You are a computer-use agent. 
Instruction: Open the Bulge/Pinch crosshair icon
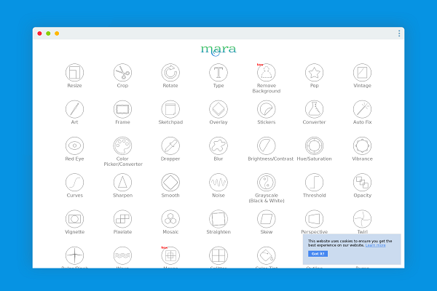(74, 255)
